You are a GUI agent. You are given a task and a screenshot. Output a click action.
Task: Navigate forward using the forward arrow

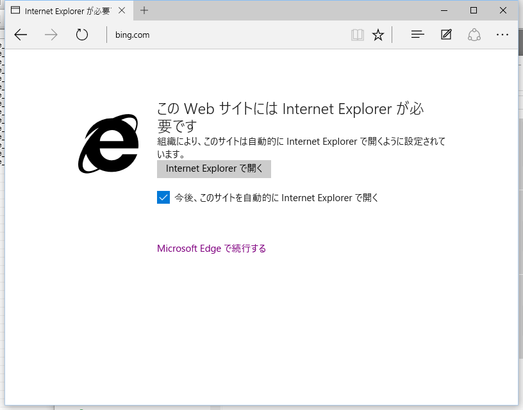[51, 35]
